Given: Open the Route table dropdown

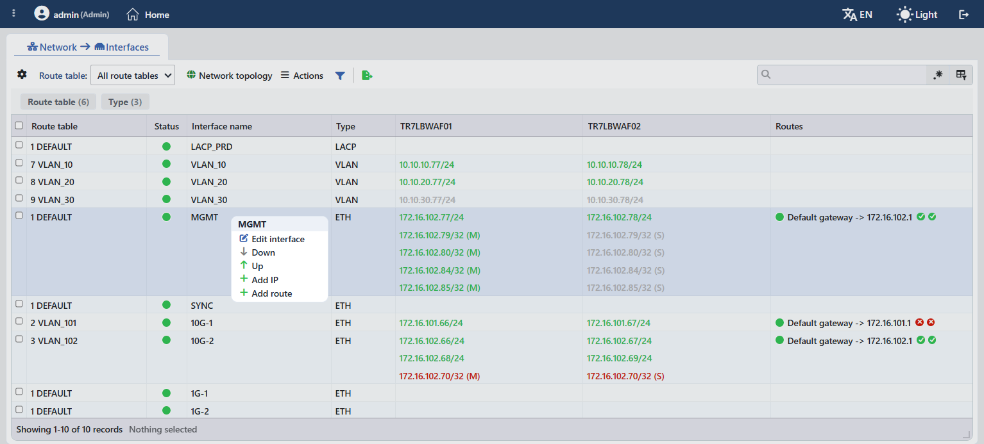Looking at the screenshot, I should [x=133, y=76].
